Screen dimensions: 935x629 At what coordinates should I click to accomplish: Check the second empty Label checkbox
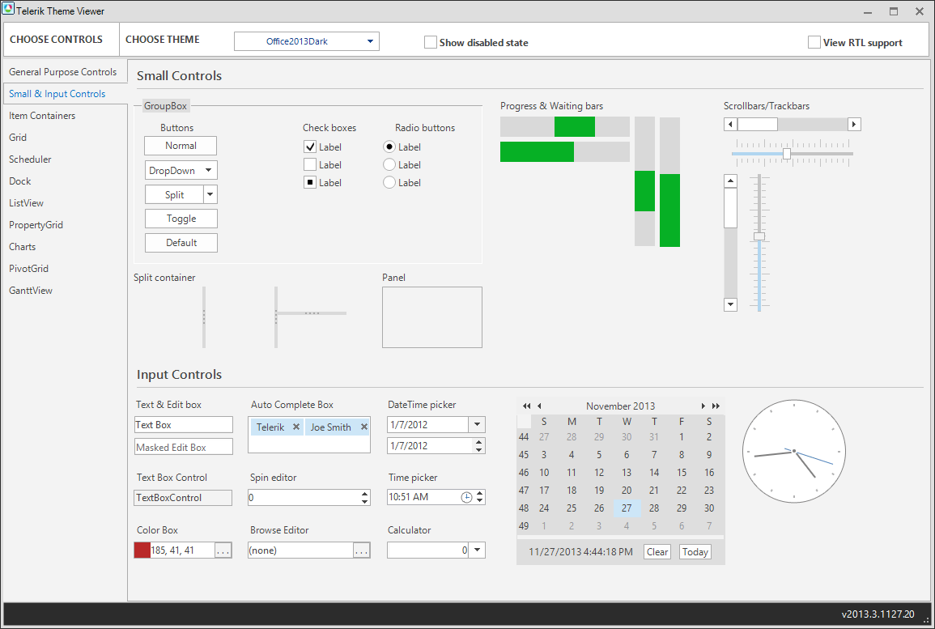310,164
